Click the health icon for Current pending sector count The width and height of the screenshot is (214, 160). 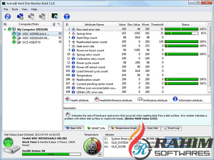click(73, 84)
